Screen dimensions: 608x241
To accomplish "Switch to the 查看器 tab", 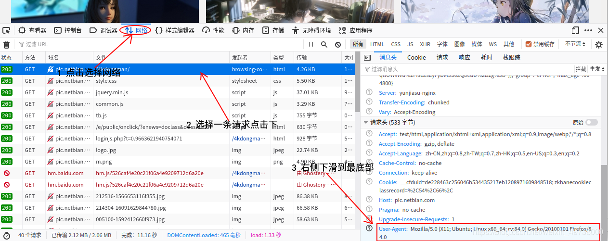I will [32, 30].
